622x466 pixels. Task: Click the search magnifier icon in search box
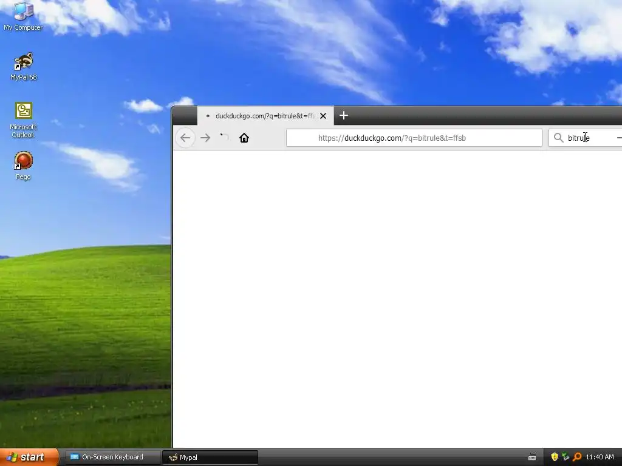(559, 138)
